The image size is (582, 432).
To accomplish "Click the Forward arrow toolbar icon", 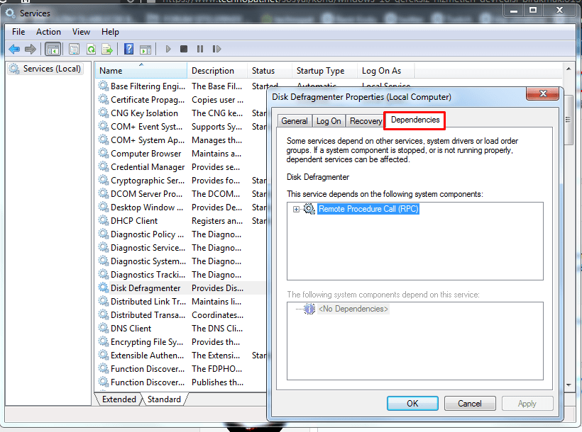I will 31,49.
